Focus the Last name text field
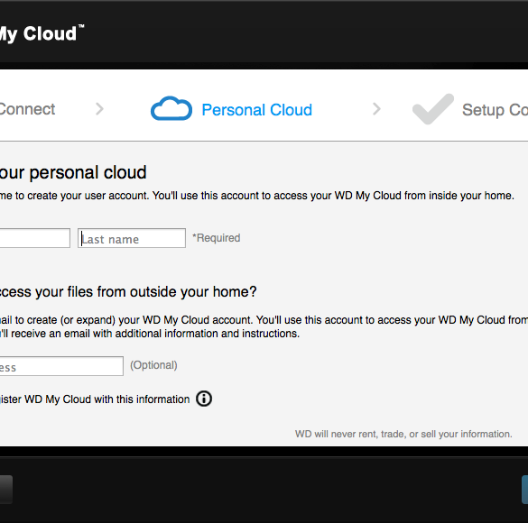Viewport: 528px width, 523px height. point(132,238)
